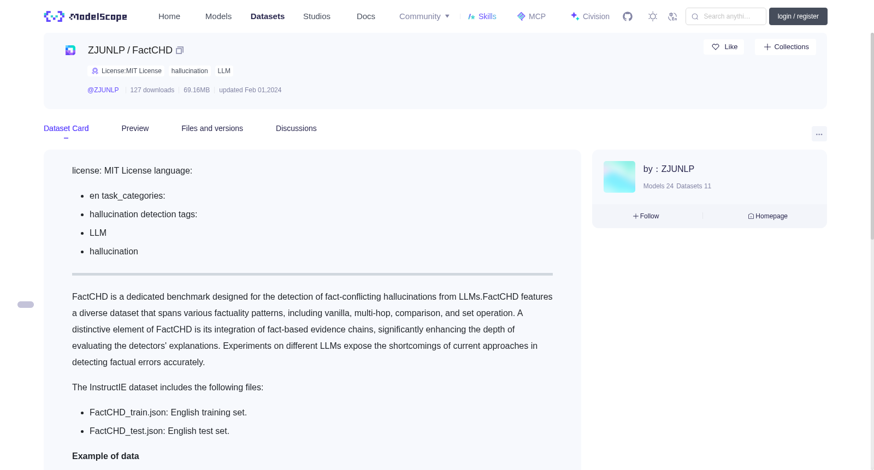The image size is (874, 470).
Task: Go to Home in navigation
Action: click(169, 16)
